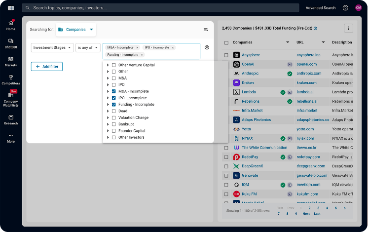Open ChatCBI from the sidebar
The width and height of the screenshot is (368, 232).
pyautogui.click(x=11, y=43)
